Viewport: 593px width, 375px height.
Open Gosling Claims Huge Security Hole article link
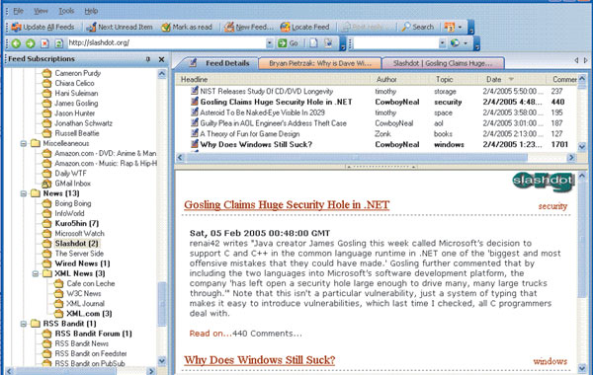pos(287,204)
